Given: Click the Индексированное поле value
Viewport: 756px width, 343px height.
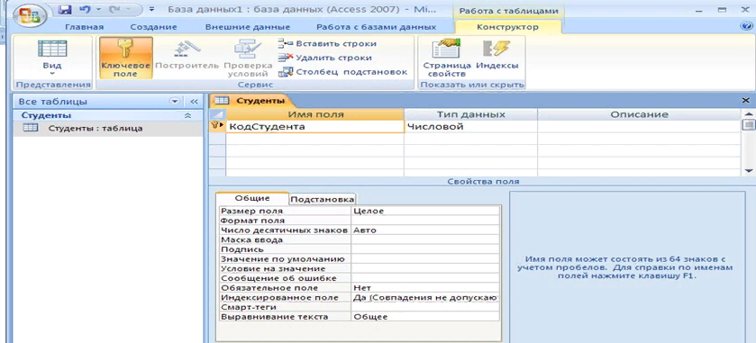Looking at the screenshot, I should 425,298.
